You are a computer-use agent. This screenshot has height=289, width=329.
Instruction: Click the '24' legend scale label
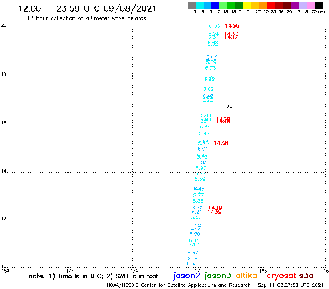[249, 12]
